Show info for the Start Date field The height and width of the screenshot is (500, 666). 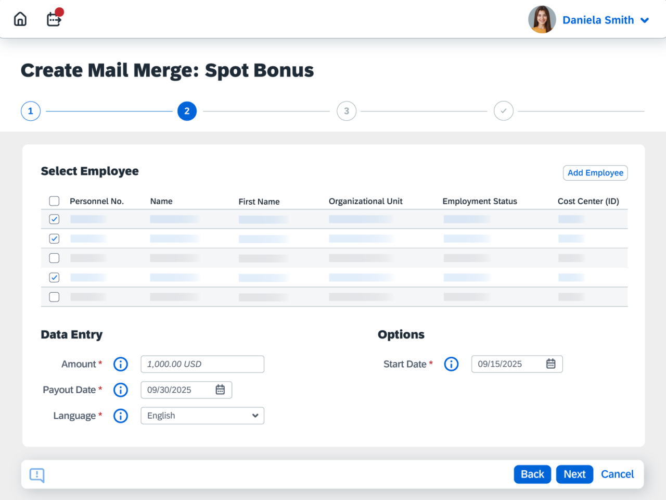coord(451,364)
